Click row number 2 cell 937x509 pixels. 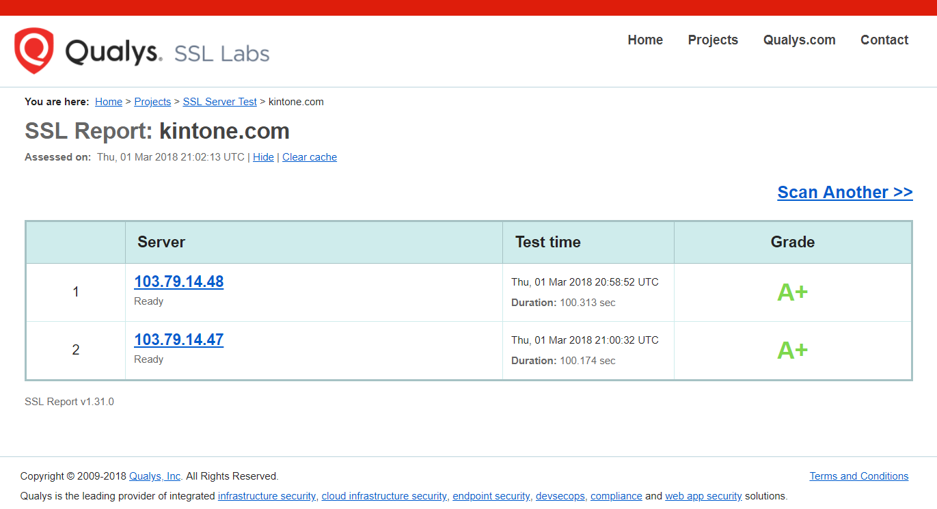tap(76, 350)
